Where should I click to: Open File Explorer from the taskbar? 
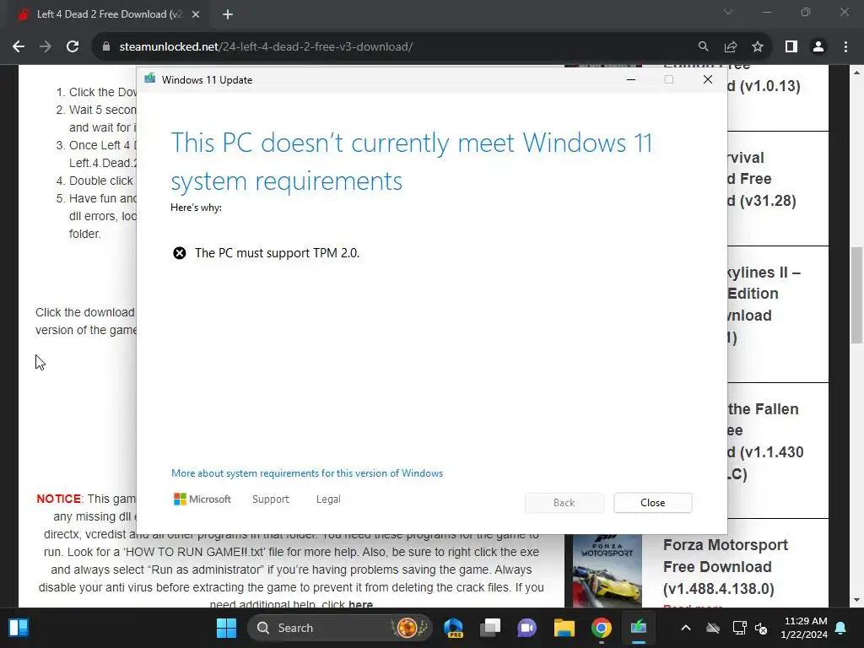coord(564,628)
